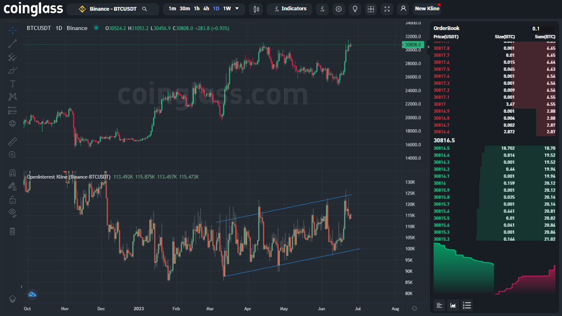Open the Binance - BTCUSDT symbol selector

[x=113, y=9]
